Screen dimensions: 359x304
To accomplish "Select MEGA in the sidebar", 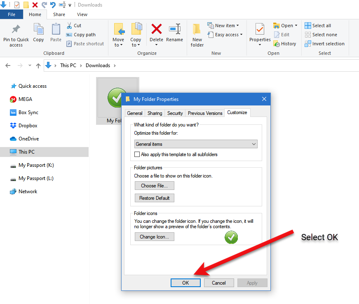I will coord(25,99).
